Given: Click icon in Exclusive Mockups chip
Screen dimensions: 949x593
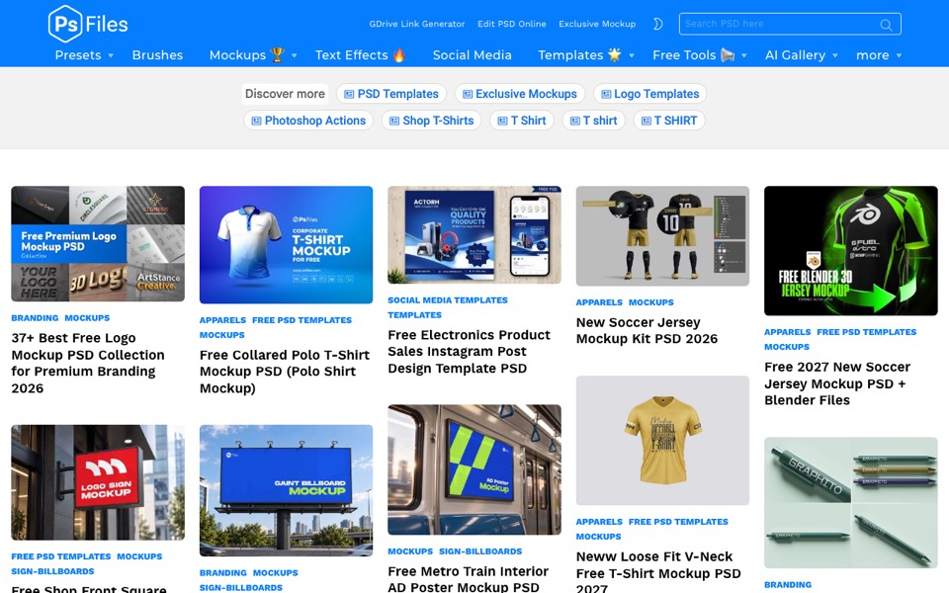Looking at the screenshot, I should coord(468,95).
